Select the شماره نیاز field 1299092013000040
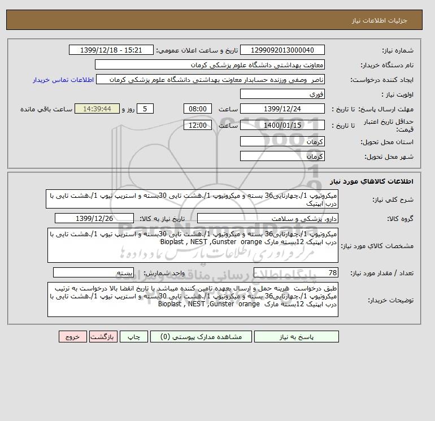Screen dimensions: 435x421 (x=282, y=50)
